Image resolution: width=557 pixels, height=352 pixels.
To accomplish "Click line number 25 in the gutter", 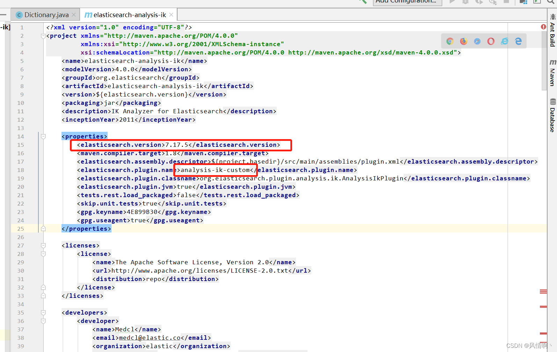I will pos(21,229).
